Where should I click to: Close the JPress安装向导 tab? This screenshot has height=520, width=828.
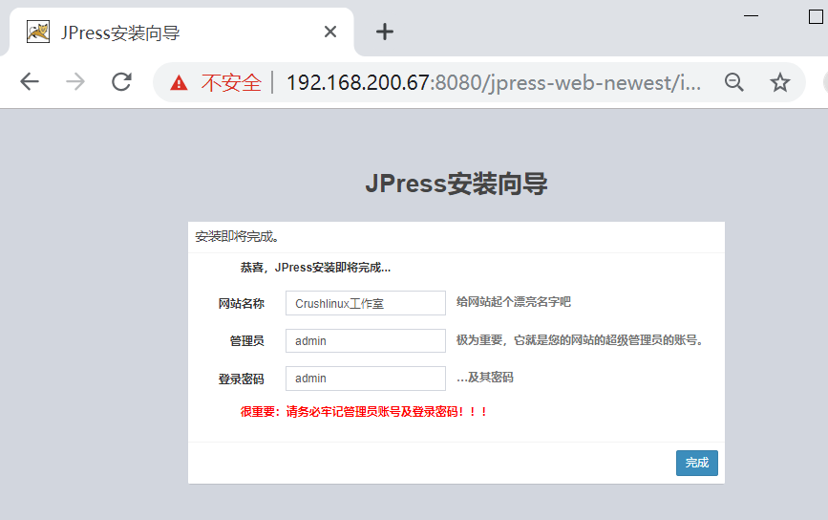coord(330,32)
